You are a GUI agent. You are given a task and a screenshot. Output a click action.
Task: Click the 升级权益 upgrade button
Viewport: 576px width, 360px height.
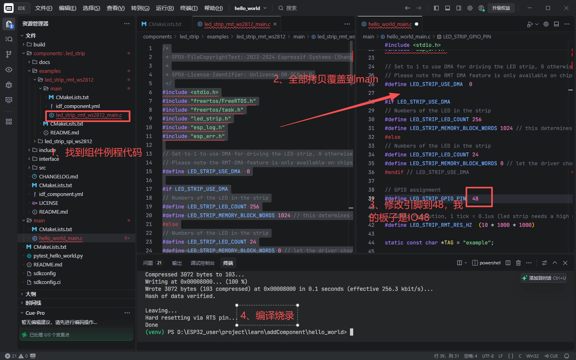tap(501, 8)
